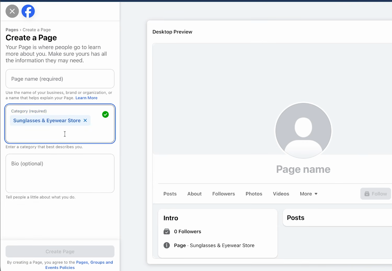Select the Sunglasses & Eyewear Store chip label
This screenshot has height=271, width=392.
(47, 120)
